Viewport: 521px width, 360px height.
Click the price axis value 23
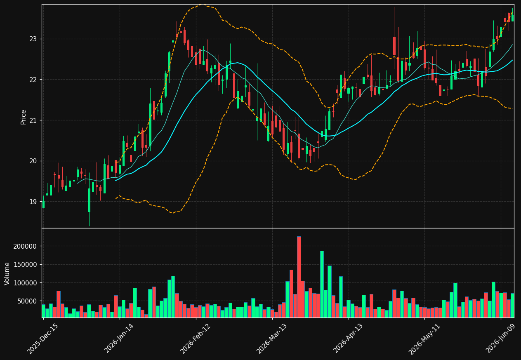point(33,39)
